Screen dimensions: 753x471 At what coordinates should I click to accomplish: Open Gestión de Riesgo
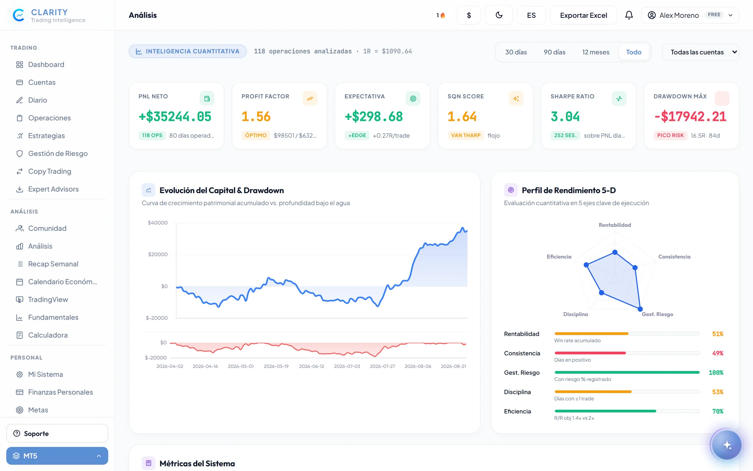point(57,154)
